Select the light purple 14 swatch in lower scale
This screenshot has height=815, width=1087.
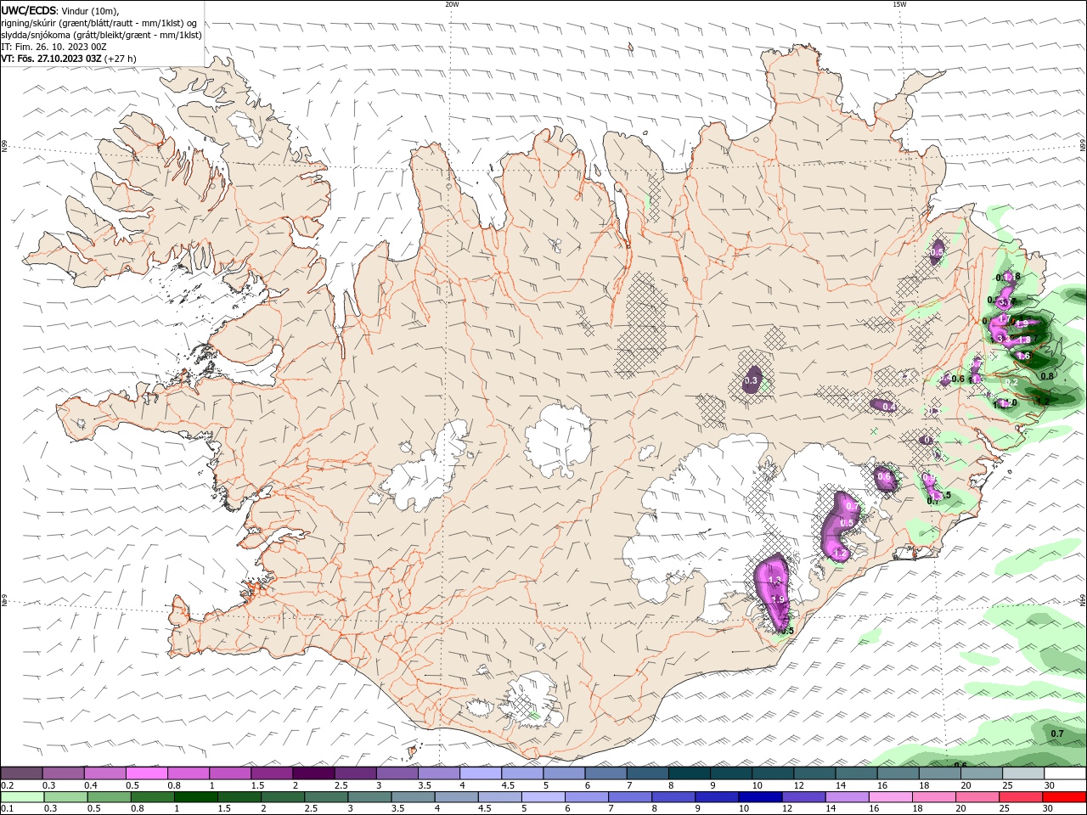click(846, 797)
